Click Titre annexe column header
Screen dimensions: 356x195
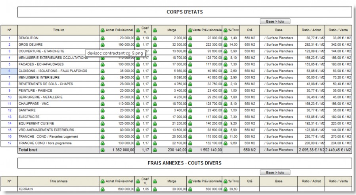tap(58, 181)
